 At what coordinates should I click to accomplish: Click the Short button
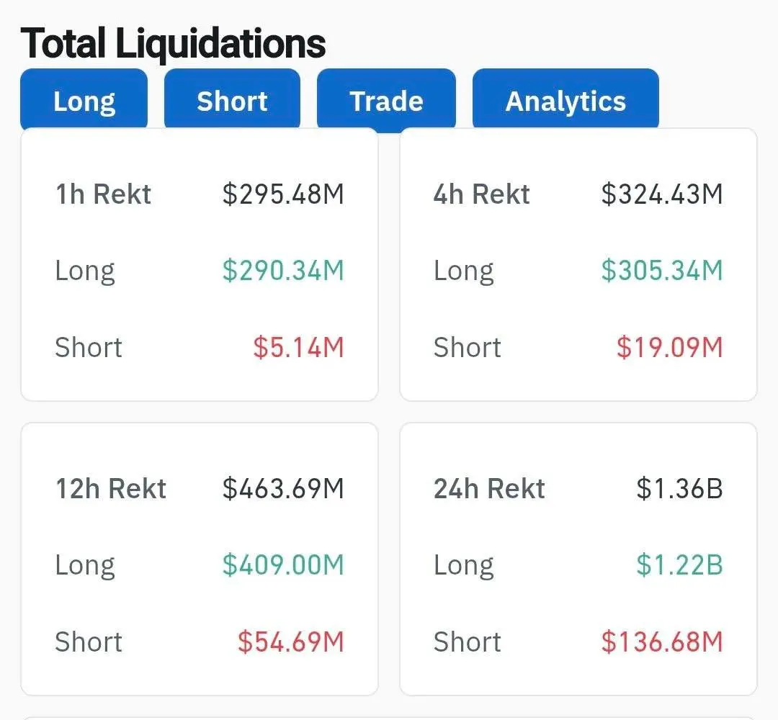[232, 101]
